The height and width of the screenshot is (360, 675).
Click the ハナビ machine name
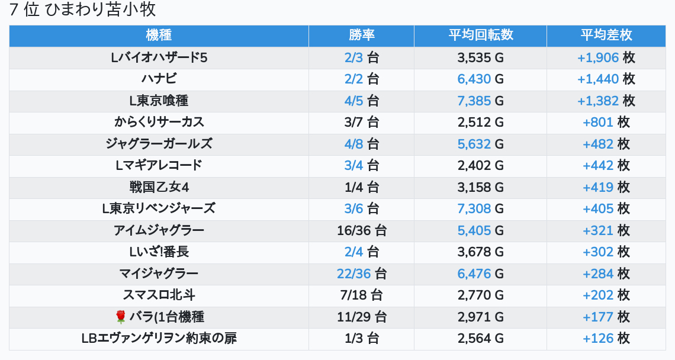(x=159, y=79)
